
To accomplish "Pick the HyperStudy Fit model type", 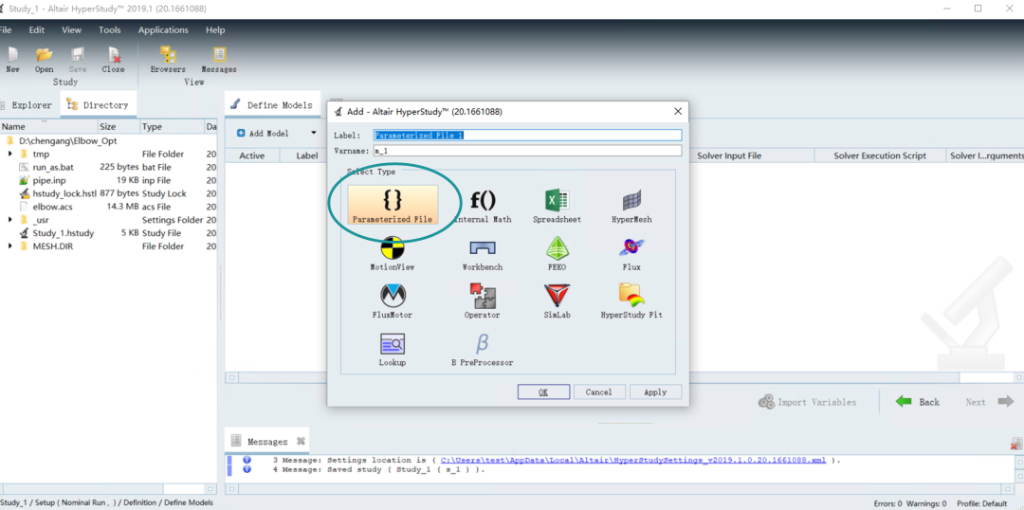I will (x=631, y=301).
